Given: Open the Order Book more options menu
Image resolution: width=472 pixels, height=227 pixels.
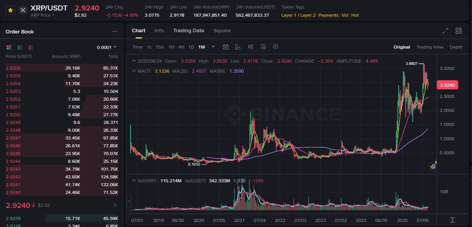Looking at the screenshot, I should [x=115, y=31].
